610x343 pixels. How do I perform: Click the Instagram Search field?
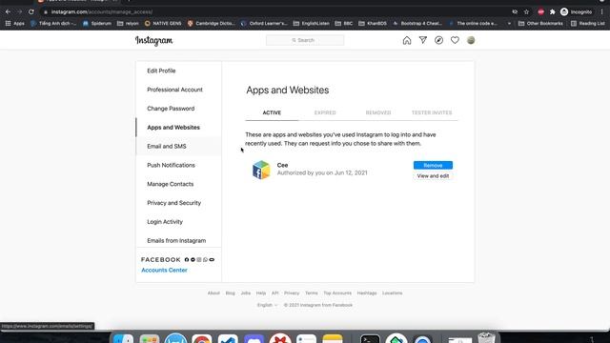pyautogui.click(x=305, y=40)
